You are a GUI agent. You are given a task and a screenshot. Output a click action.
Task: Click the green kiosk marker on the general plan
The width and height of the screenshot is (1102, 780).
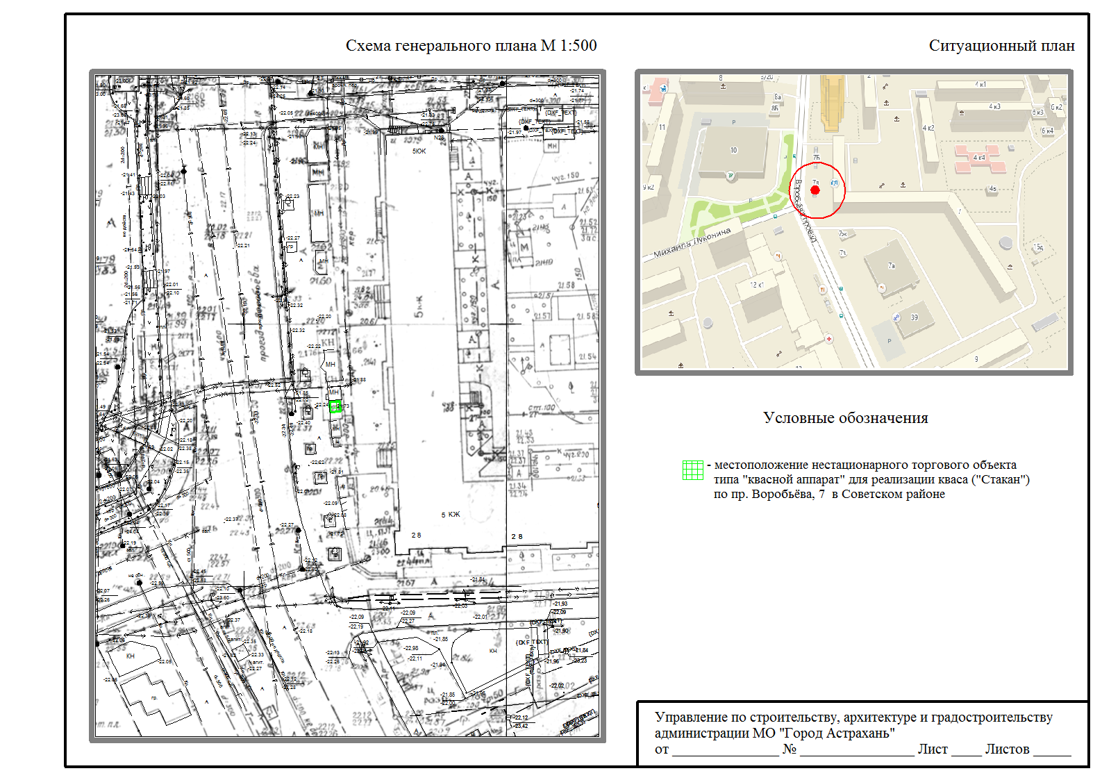[x=335, y=406]
